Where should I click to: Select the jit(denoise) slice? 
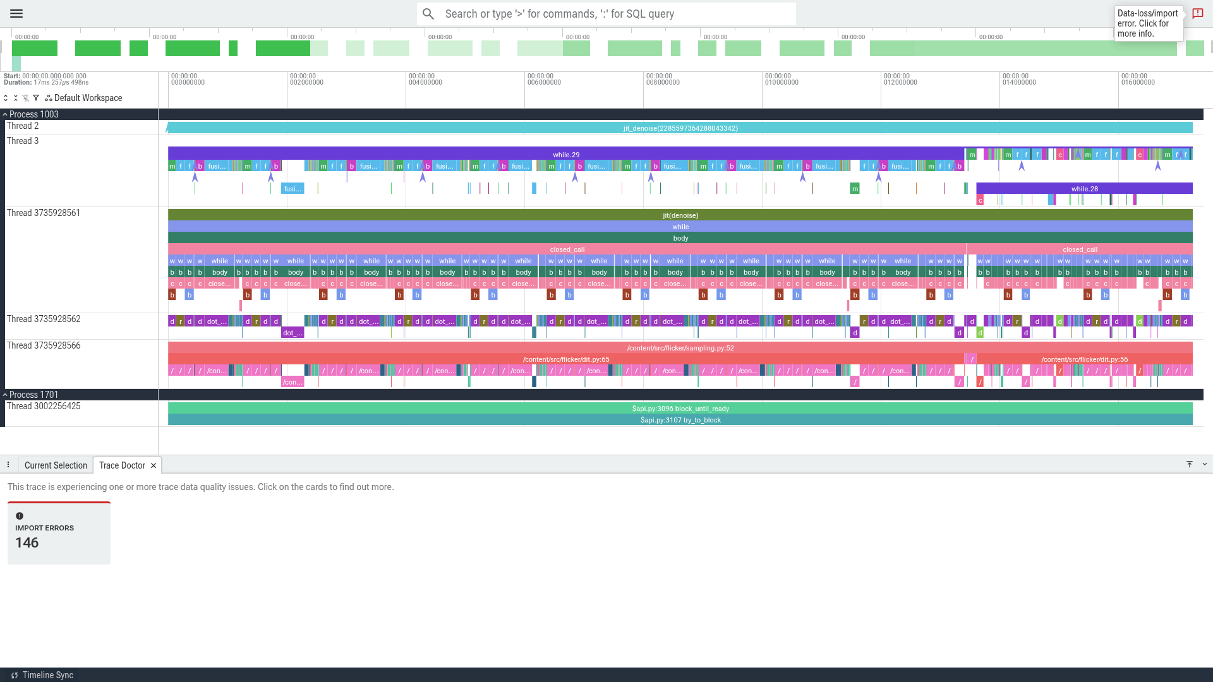(680, 215)
